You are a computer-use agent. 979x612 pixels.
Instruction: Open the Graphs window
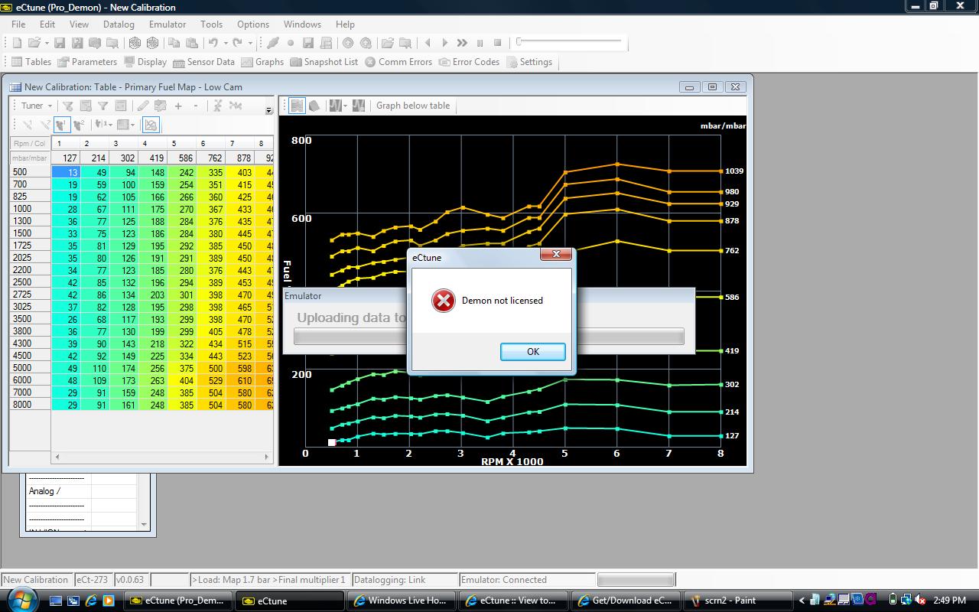point(262,62)
